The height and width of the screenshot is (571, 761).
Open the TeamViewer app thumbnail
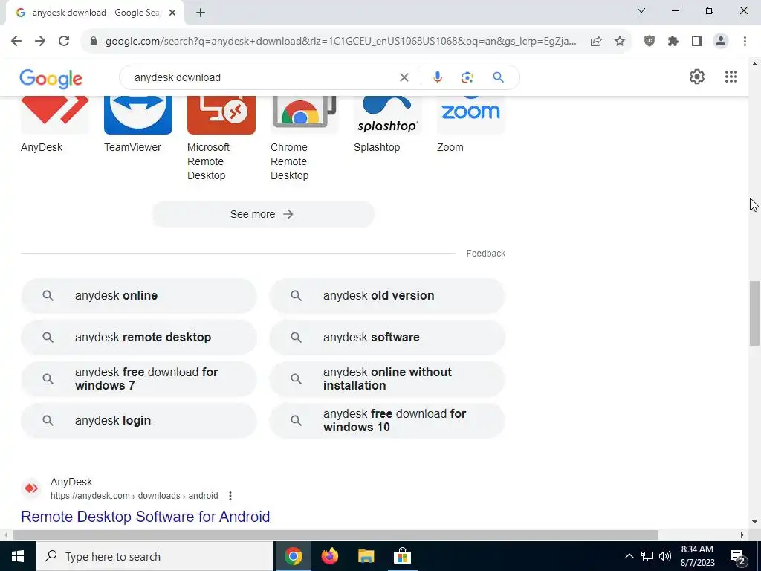137,114
